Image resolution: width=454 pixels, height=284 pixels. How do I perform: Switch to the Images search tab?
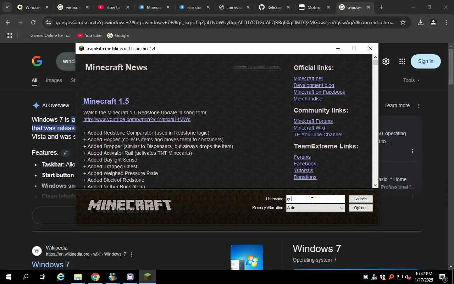coord(54,80)
